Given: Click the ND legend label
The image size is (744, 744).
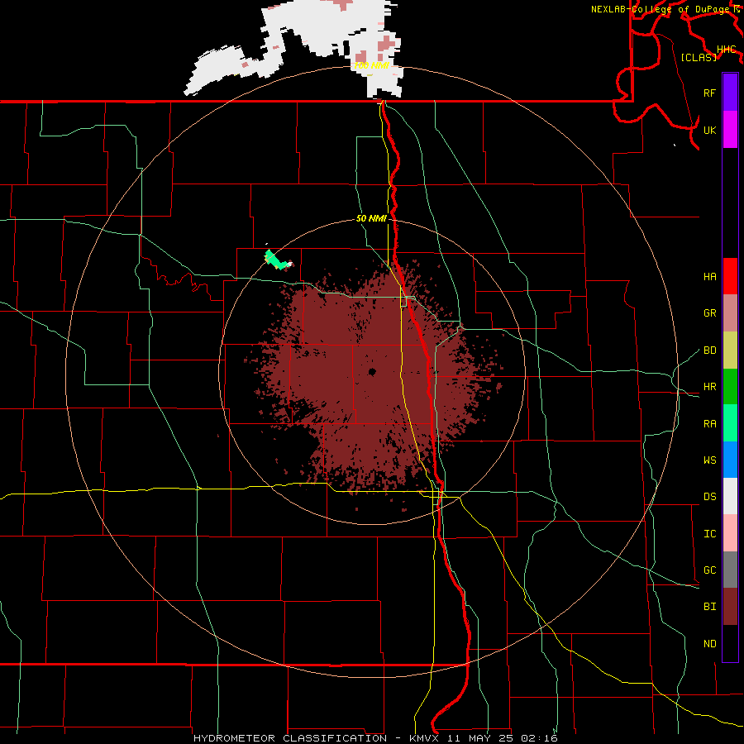Looking at the screenshot, I should (709, 644).
